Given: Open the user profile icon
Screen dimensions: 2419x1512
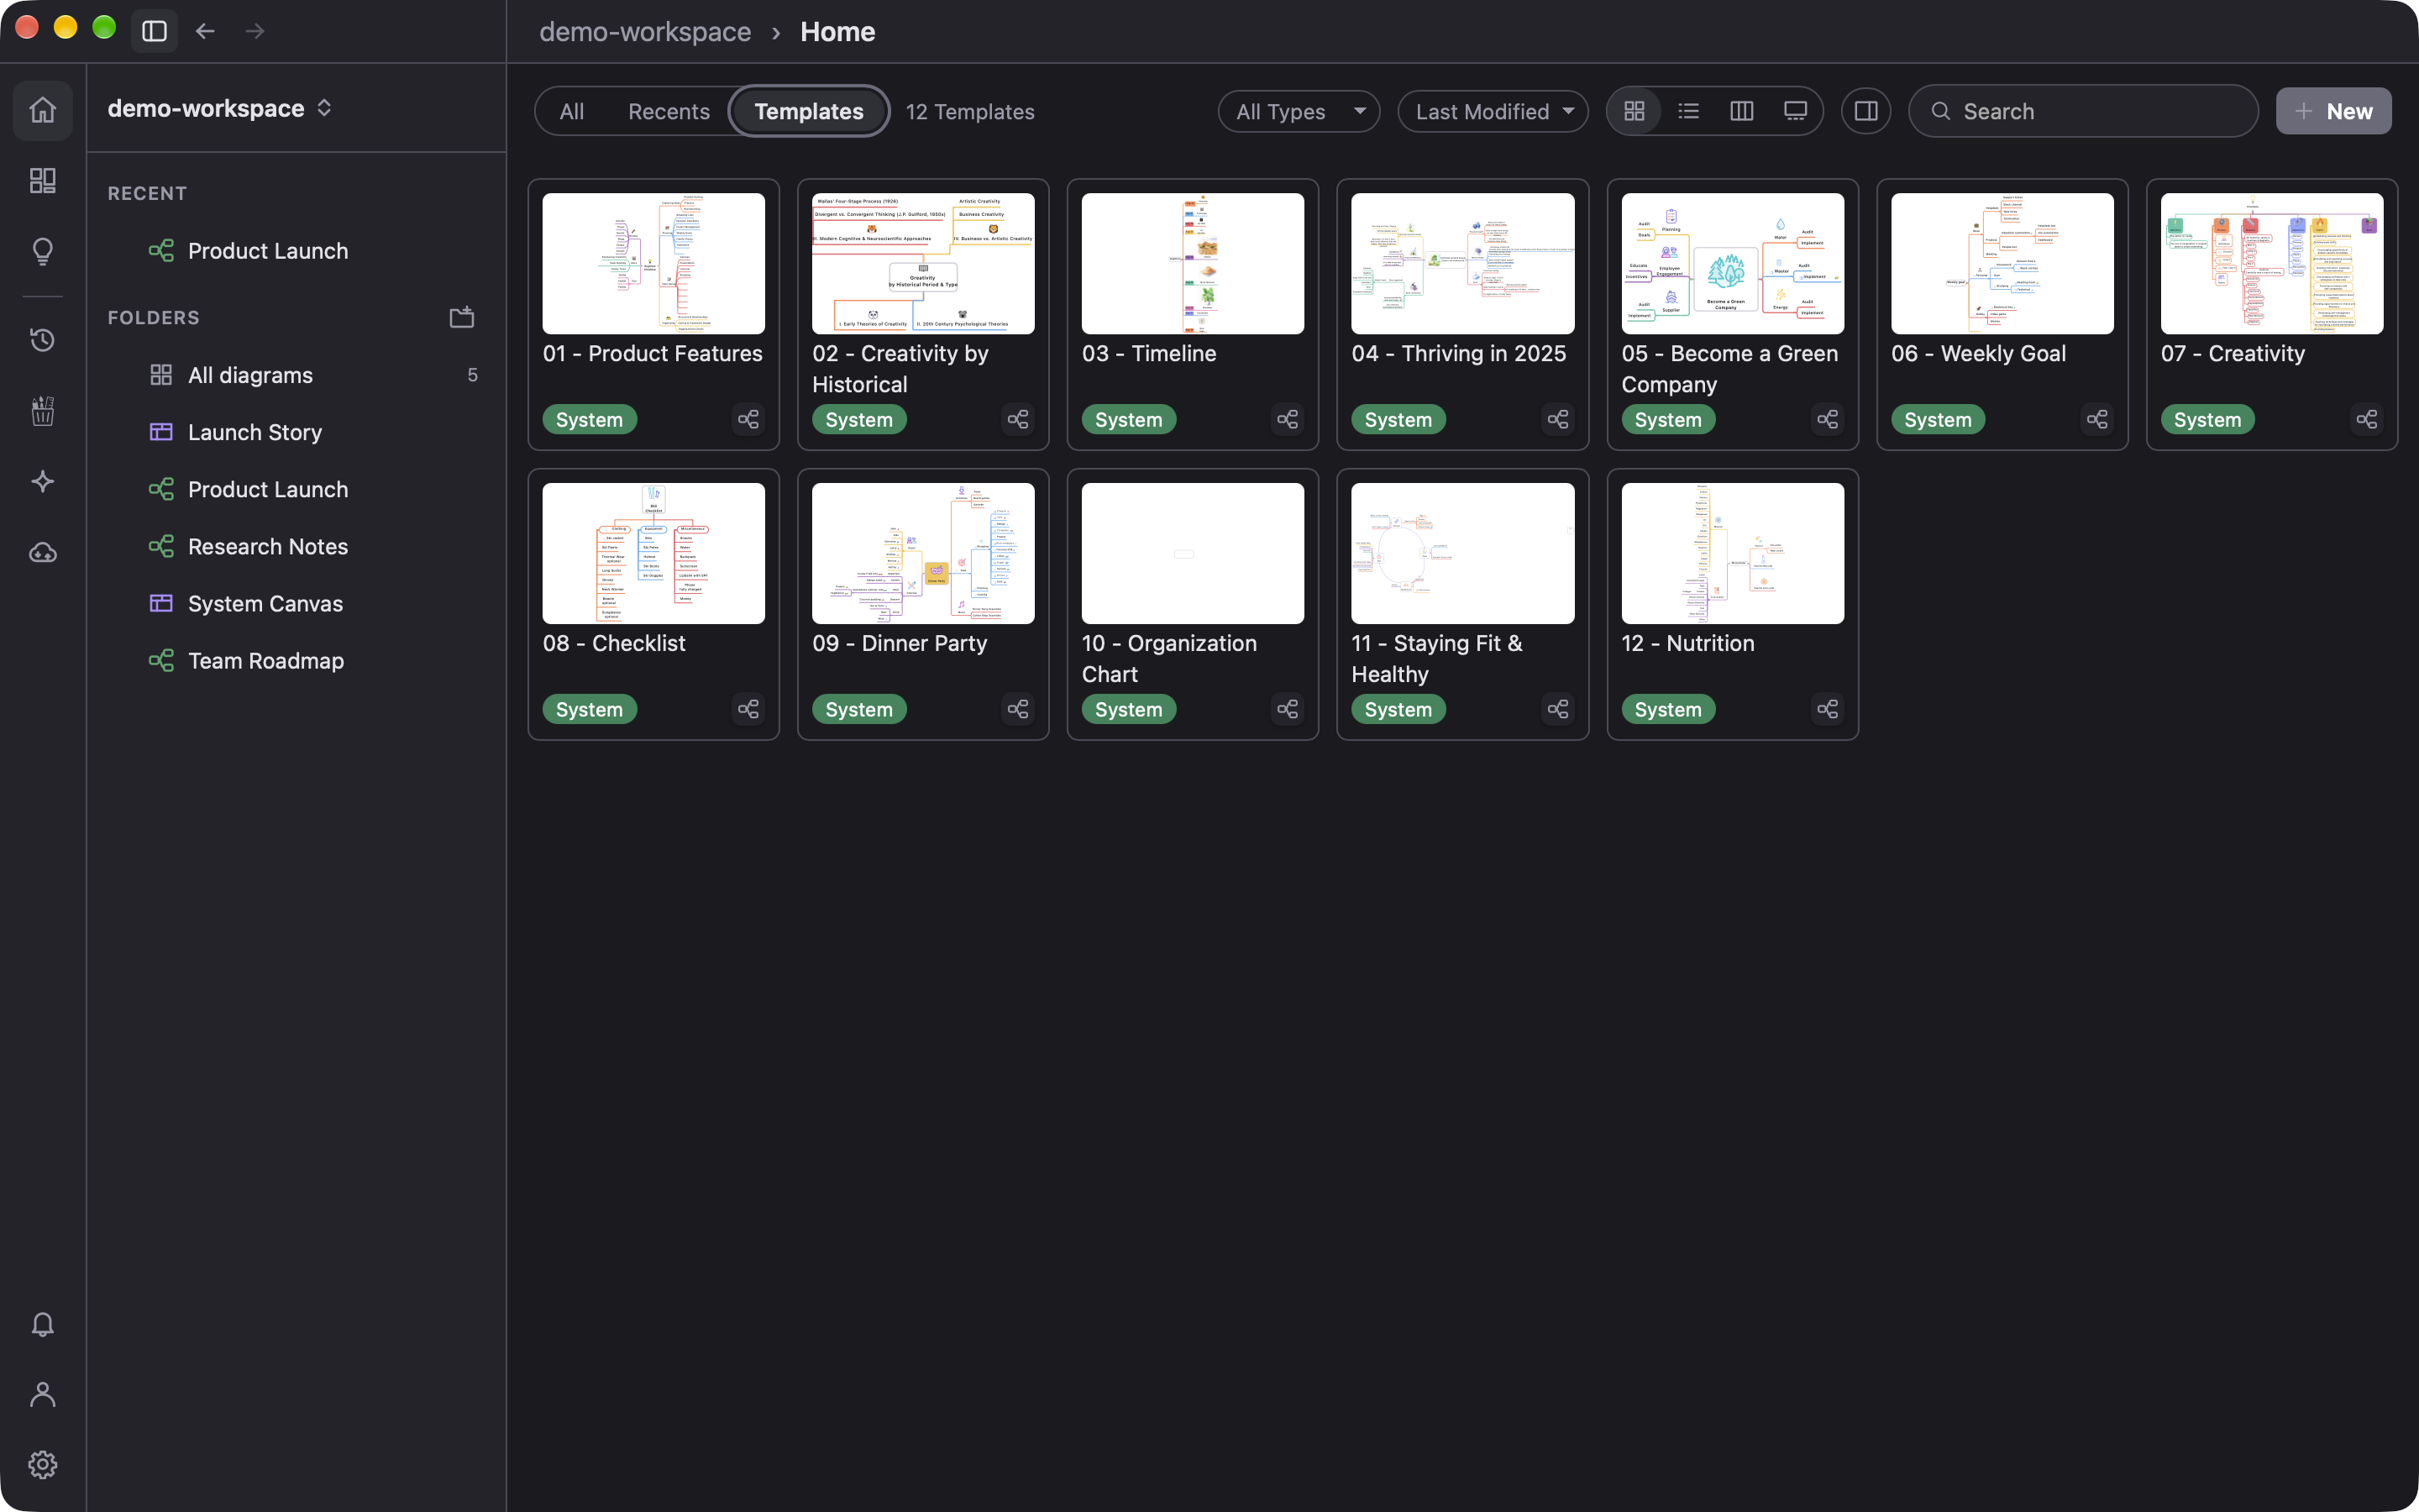Looking at the screenshot, I should tap(43, 1395).
